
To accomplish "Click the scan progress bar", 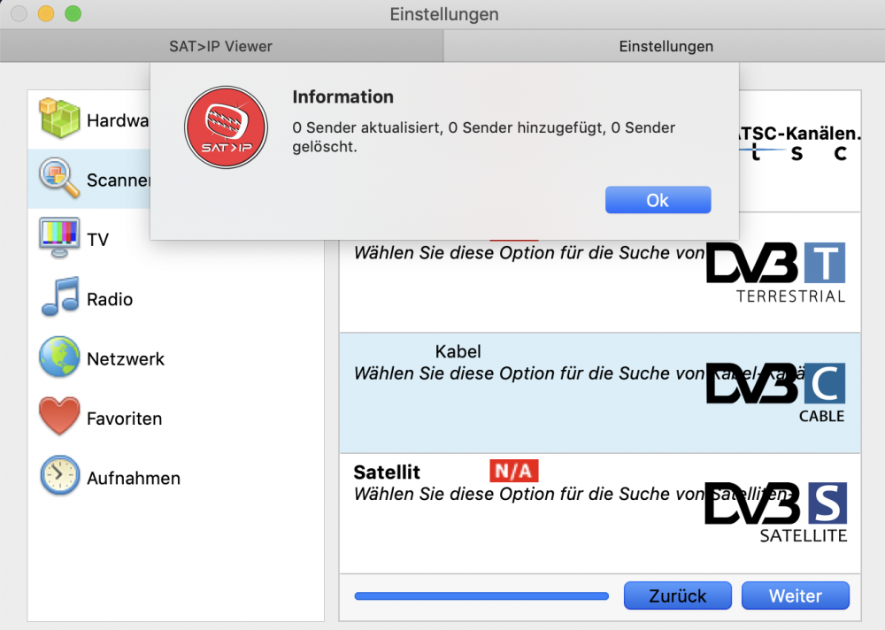I will pos(481,596).
